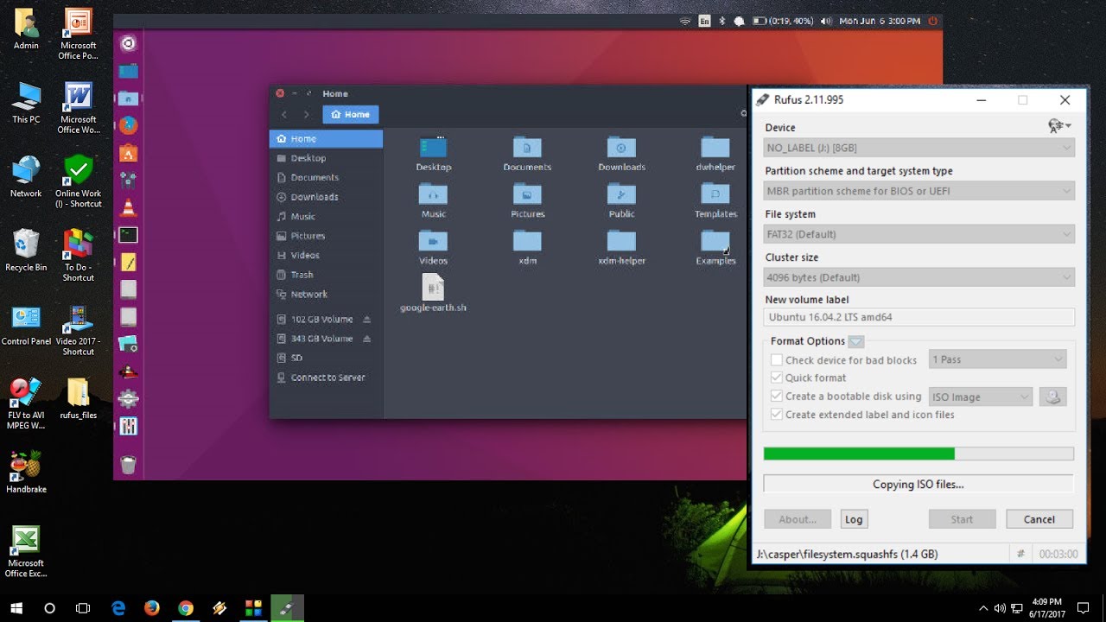Open rufus_files folder on desktop
The image size is (1106, 622).
click(78, 399)
